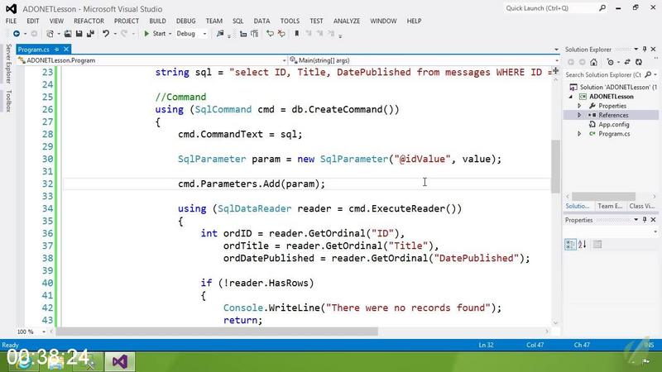Click the Undo arrow icon
Screen dimensions: 662x372
click(x=106, y=33)
